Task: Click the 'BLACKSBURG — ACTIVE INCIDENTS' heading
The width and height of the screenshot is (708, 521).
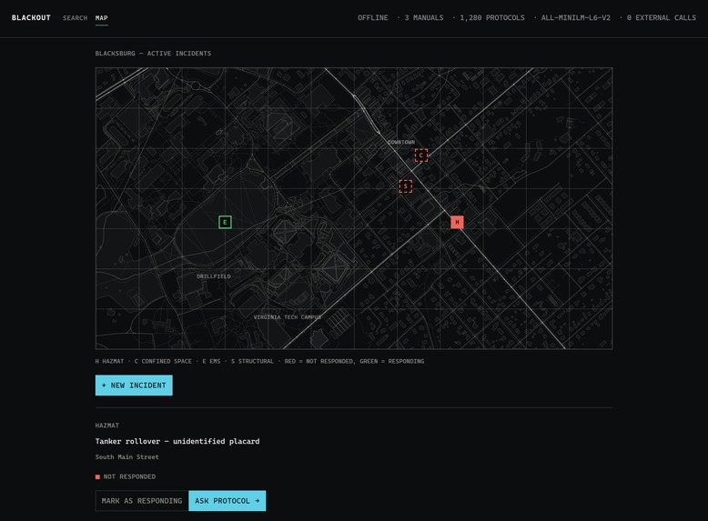Action: click(153, 54)
